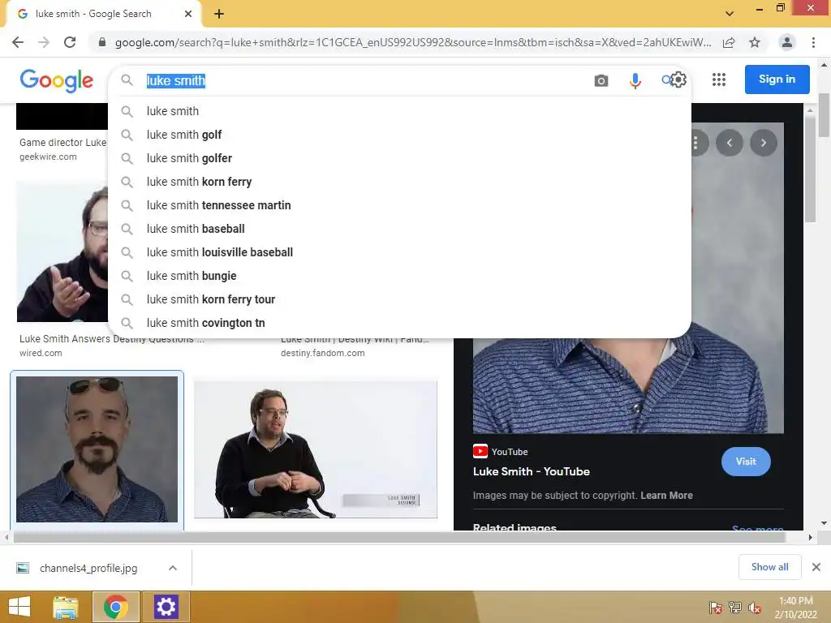Open a new browser tab
831x623 pixels.
[219, 14]
